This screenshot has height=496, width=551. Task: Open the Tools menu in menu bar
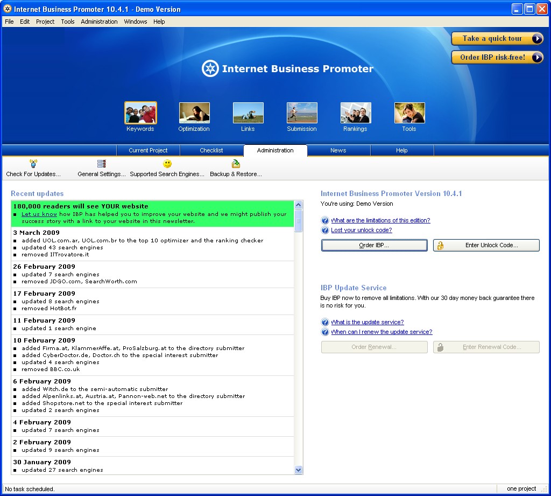(68, 22)
